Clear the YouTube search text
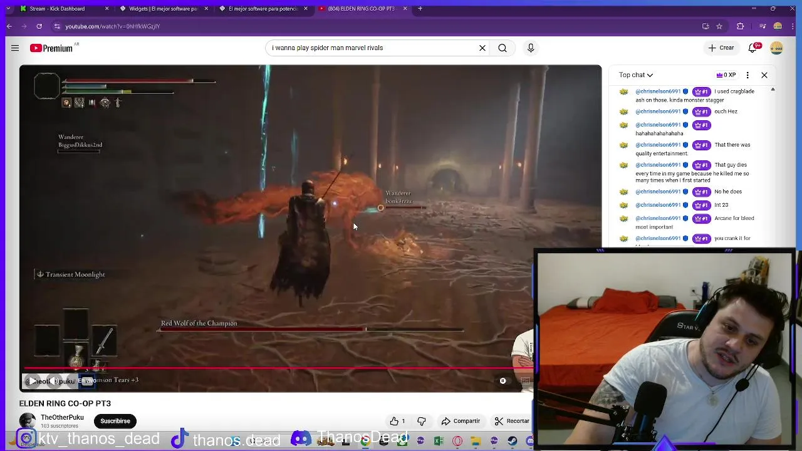 [482, 48]
